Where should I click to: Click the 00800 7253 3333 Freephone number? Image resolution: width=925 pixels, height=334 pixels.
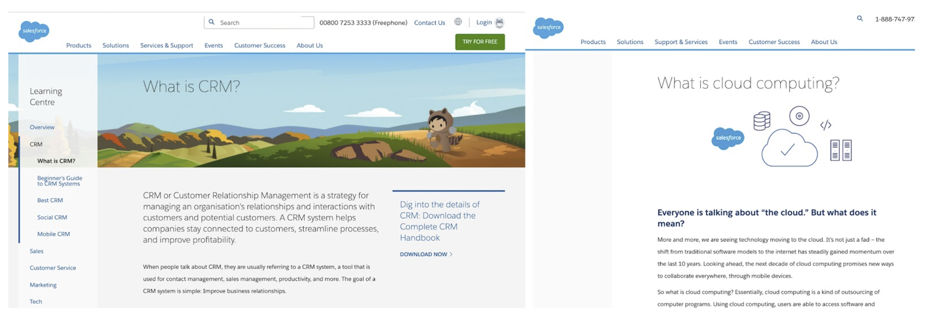tap(363, 23)
